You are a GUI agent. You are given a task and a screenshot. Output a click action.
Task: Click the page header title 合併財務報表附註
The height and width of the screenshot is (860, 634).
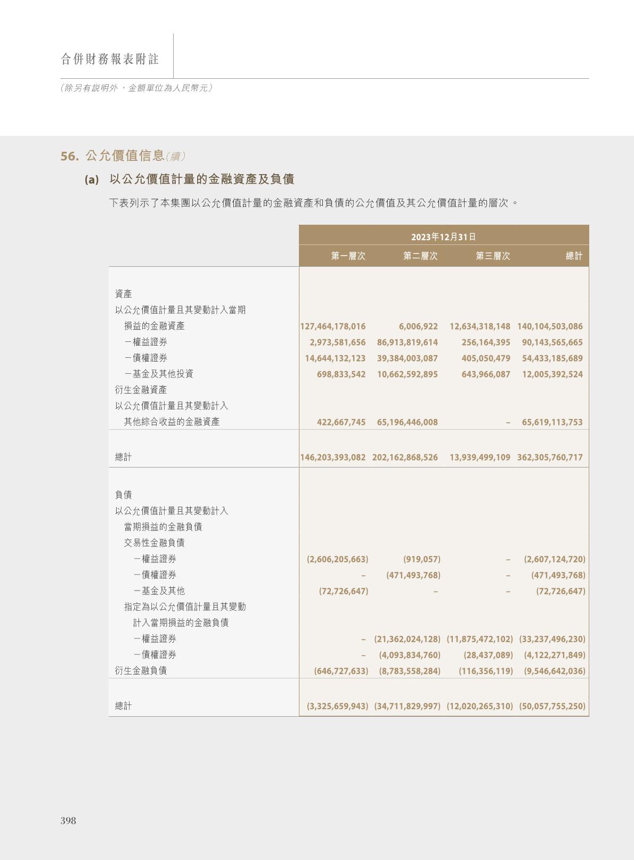[110, 59]
